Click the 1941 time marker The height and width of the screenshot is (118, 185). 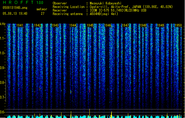click(20, 25)
